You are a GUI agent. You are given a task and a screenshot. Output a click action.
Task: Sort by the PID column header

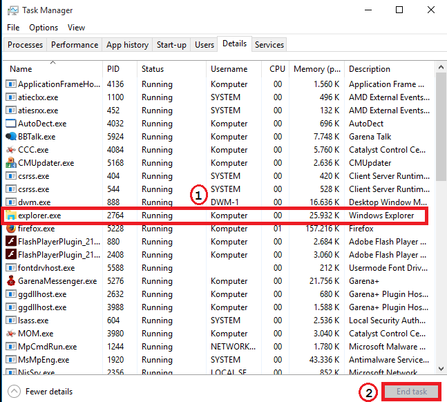[120, 69]
